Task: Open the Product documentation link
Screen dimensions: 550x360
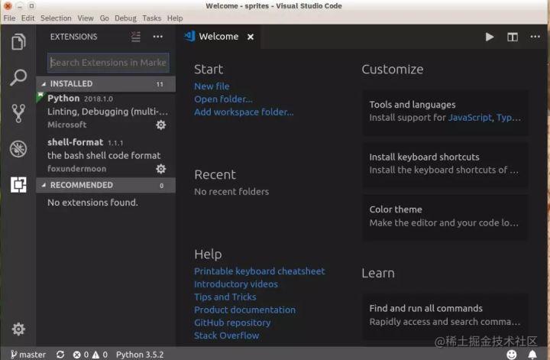Action: [x=245, y=310]
